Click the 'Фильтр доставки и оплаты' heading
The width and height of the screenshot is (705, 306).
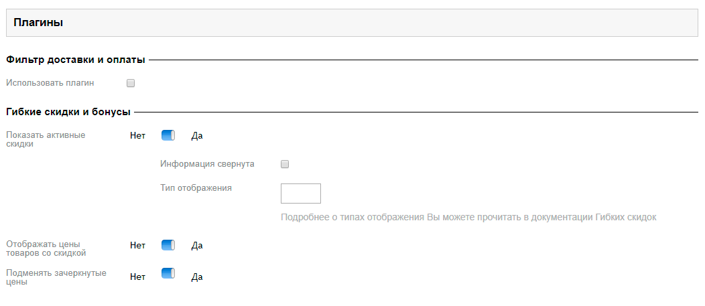pos(76,60)
